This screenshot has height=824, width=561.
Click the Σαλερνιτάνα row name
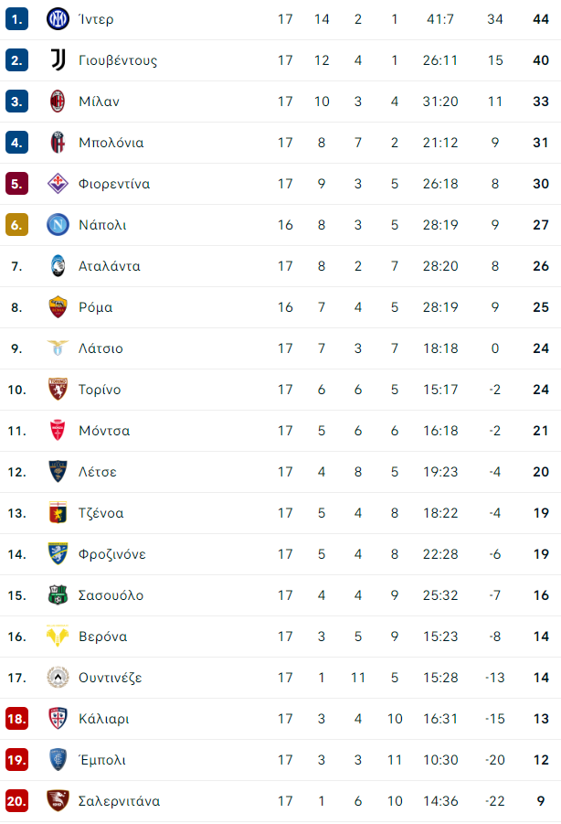(119, 801)
